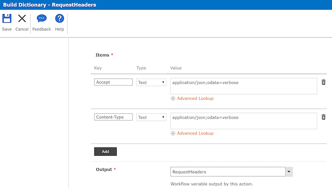Delete the Content-Type row with trash icon
This screenshot has width=332, height=188.
(x=324, y=117)
